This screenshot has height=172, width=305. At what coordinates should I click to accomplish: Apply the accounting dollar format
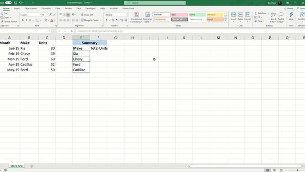107,20
